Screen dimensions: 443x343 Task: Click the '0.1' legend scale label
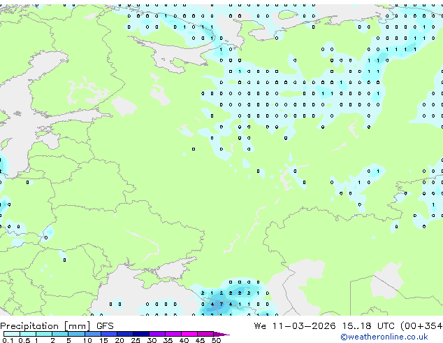(x=8, y=340)
